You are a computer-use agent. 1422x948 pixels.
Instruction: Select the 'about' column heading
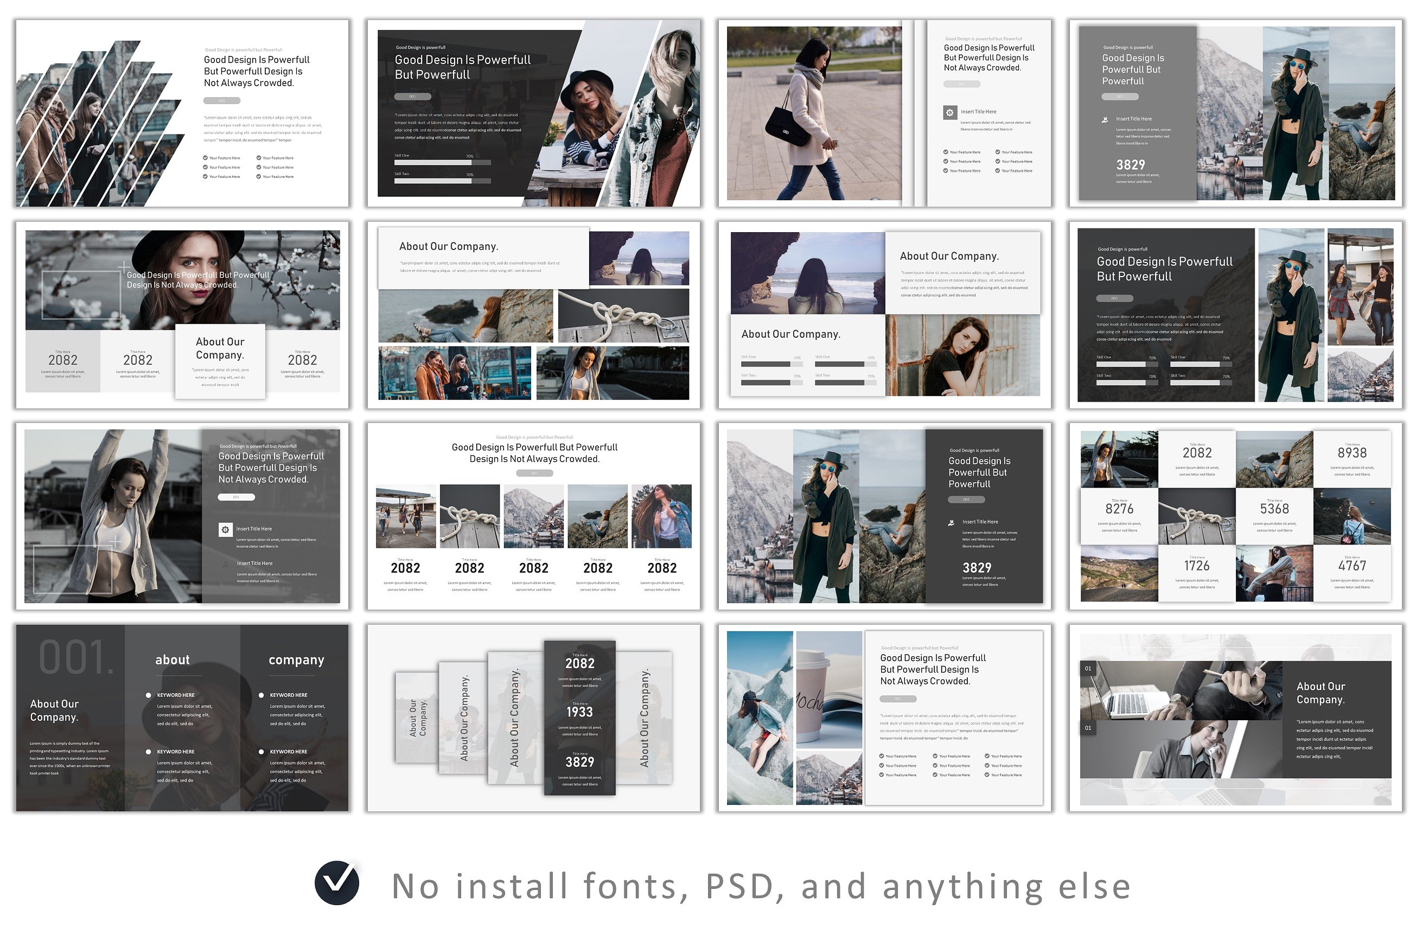coord(173,659)
